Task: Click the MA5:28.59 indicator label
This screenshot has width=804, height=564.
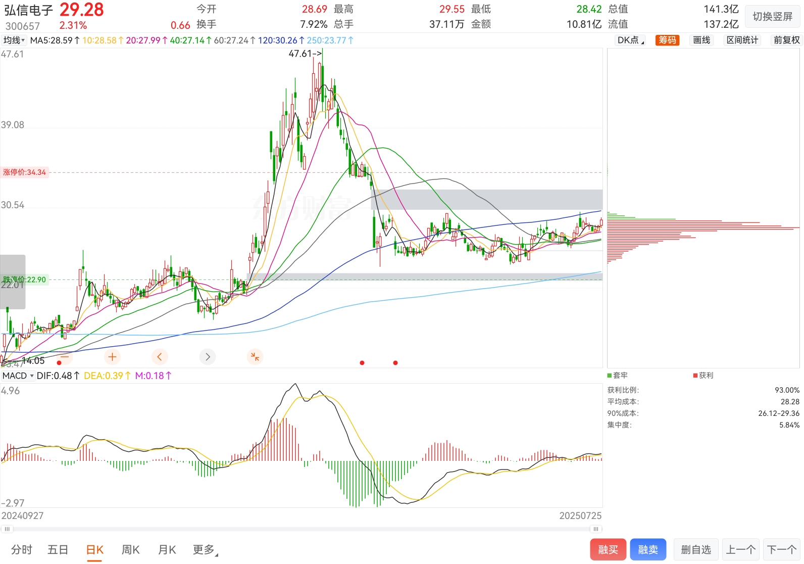Action: [x=55, y=40]
